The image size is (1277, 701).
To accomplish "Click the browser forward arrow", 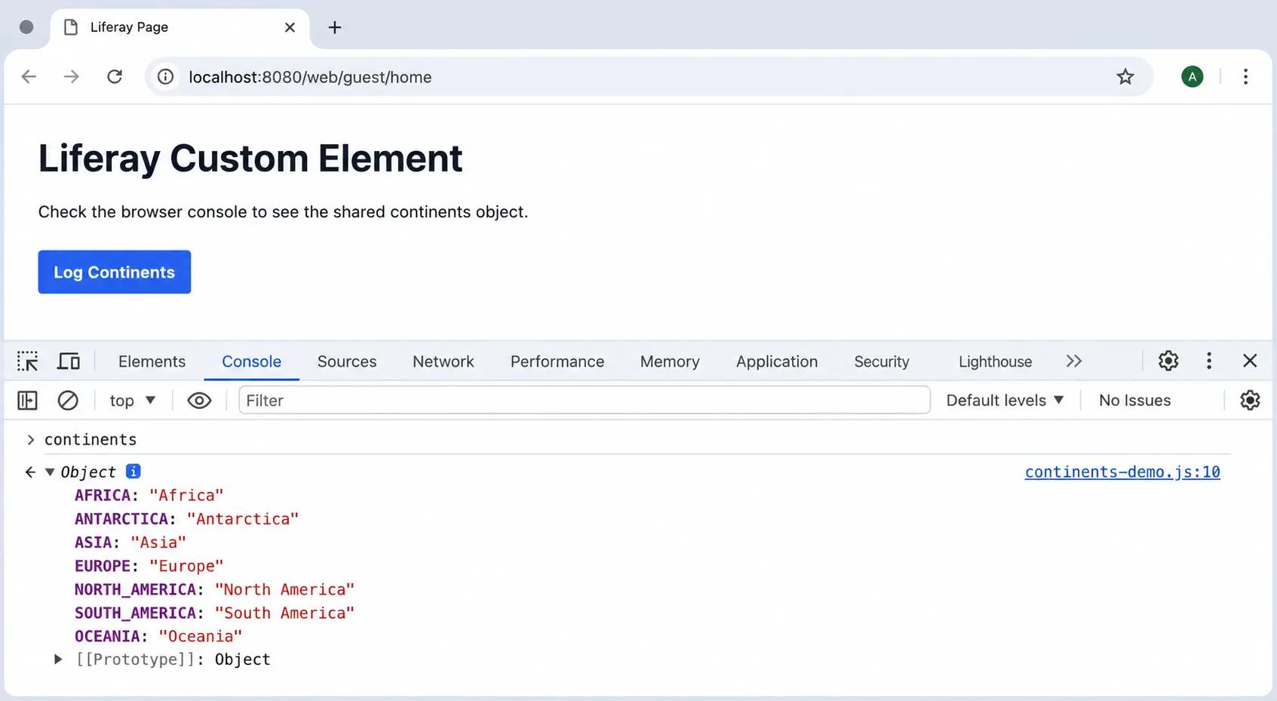I will click(x=72, y=76).
